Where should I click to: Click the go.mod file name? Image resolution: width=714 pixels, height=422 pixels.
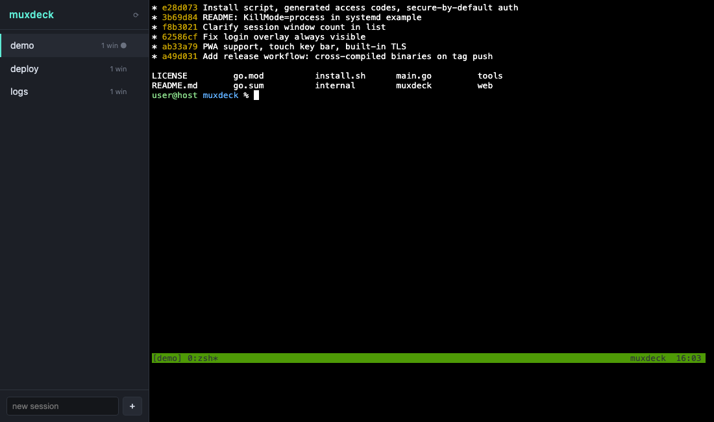click(x=249, y=75)
